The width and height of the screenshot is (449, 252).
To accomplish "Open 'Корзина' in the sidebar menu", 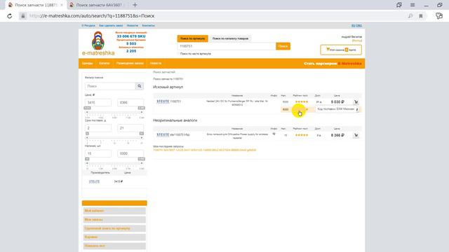I will click(x=114, y=237).
